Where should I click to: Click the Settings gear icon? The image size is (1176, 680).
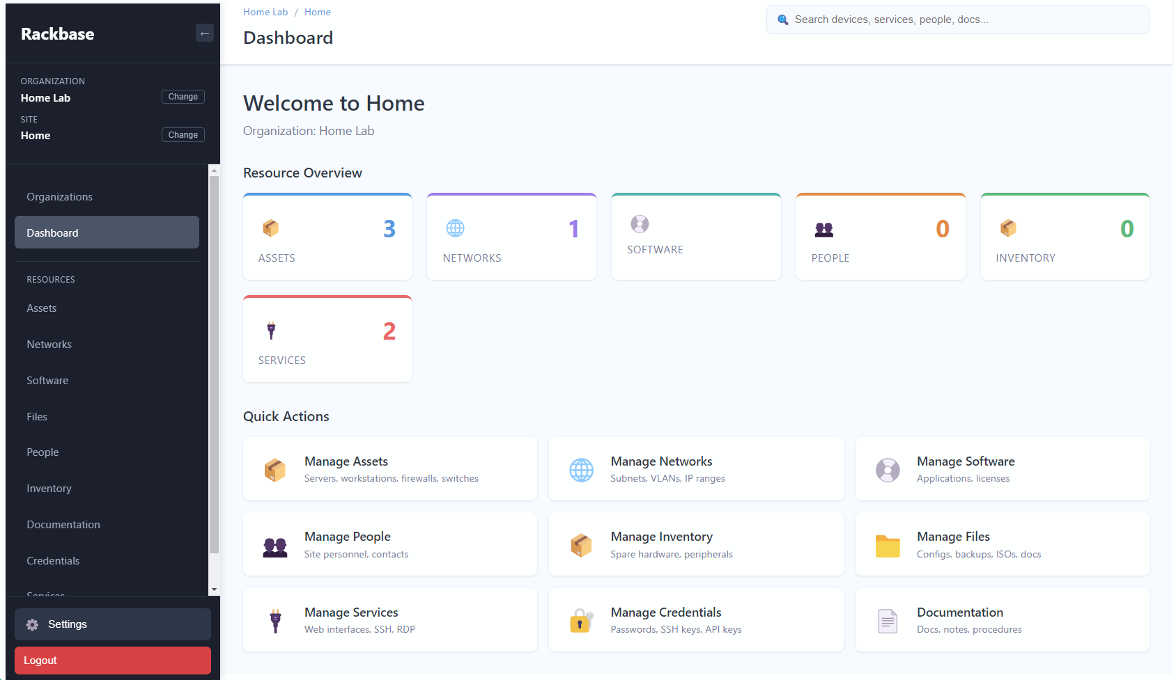tap(33, 625)
